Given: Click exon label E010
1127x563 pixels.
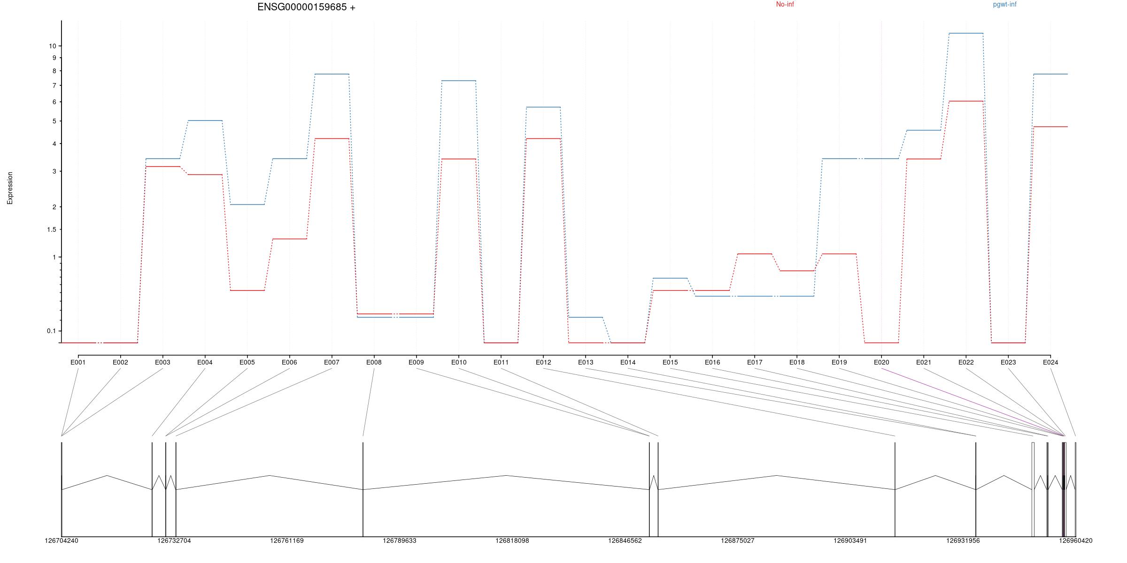Looking at the screenshot, I should [x=459, y=362].
